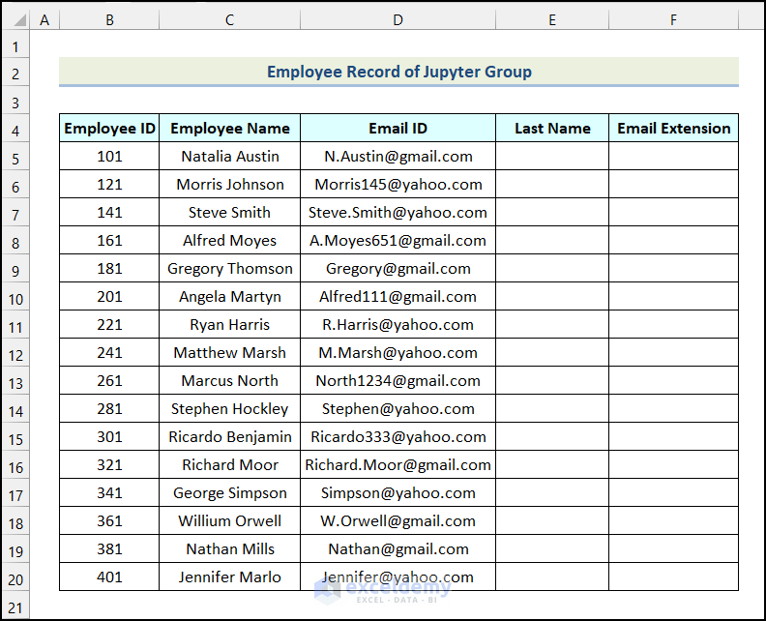Select the Alfred111@gmail.com email cell
This screenshot has width=766, height=621.
click(398, 297)
